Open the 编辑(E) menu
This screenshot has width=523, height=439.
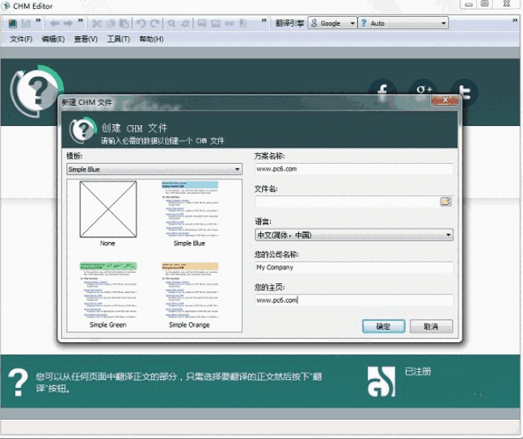pyautogui.click(x=53, y=40)
